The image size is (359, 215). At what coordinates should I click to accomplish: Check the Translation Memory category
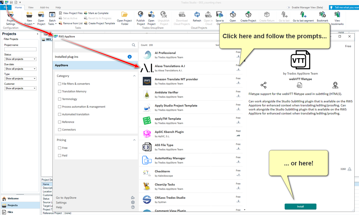click(60, 91)
